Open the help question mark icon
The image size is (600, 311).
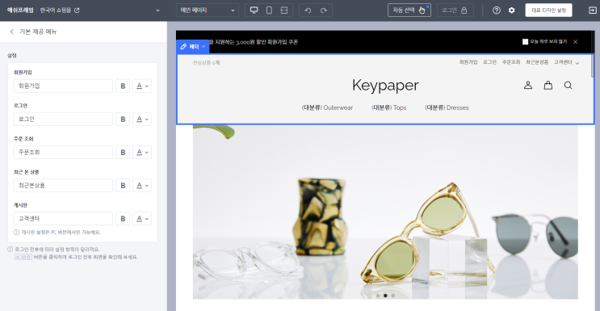(497, 11)
